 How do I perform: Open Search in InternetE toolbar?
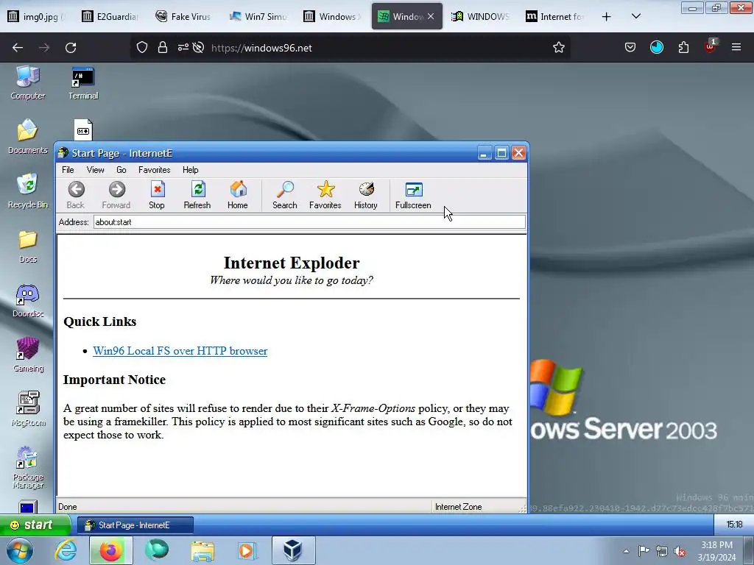click(285, 194)
